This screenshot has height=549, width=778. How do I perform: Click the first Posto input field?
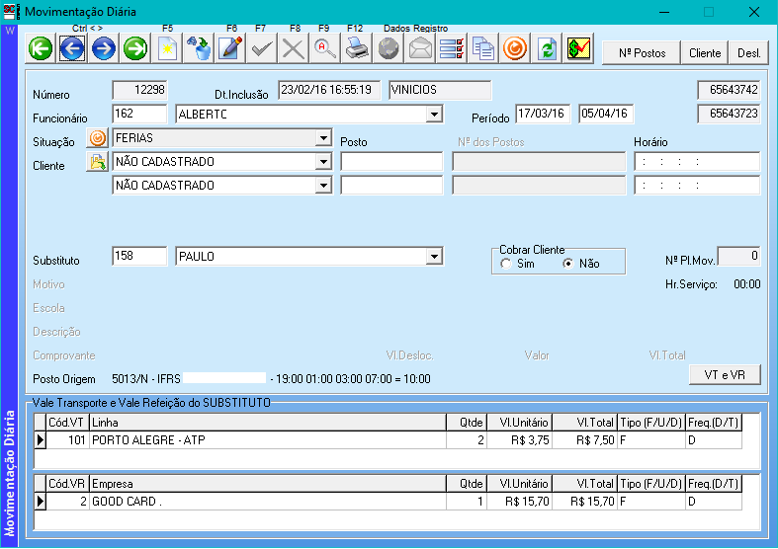click(x=391, y=162)
